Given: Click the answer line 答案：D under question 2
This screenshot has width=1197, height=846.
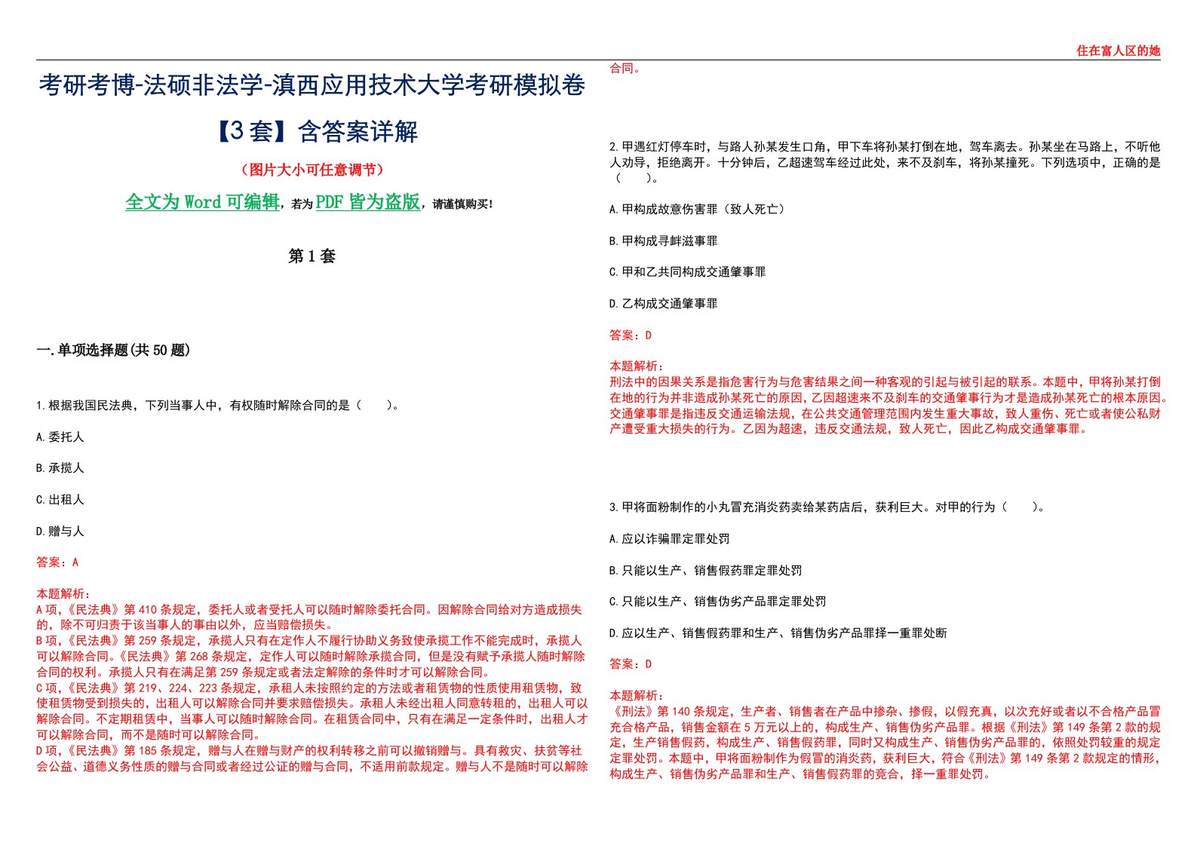Looking at the screenshot, I should [631, 336].
